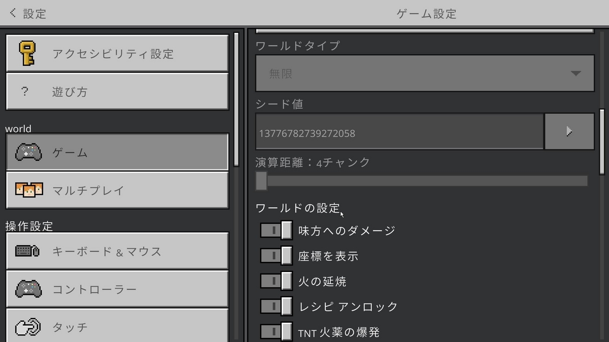Toggle 火の延焼 switch

[x=276, y=281]
